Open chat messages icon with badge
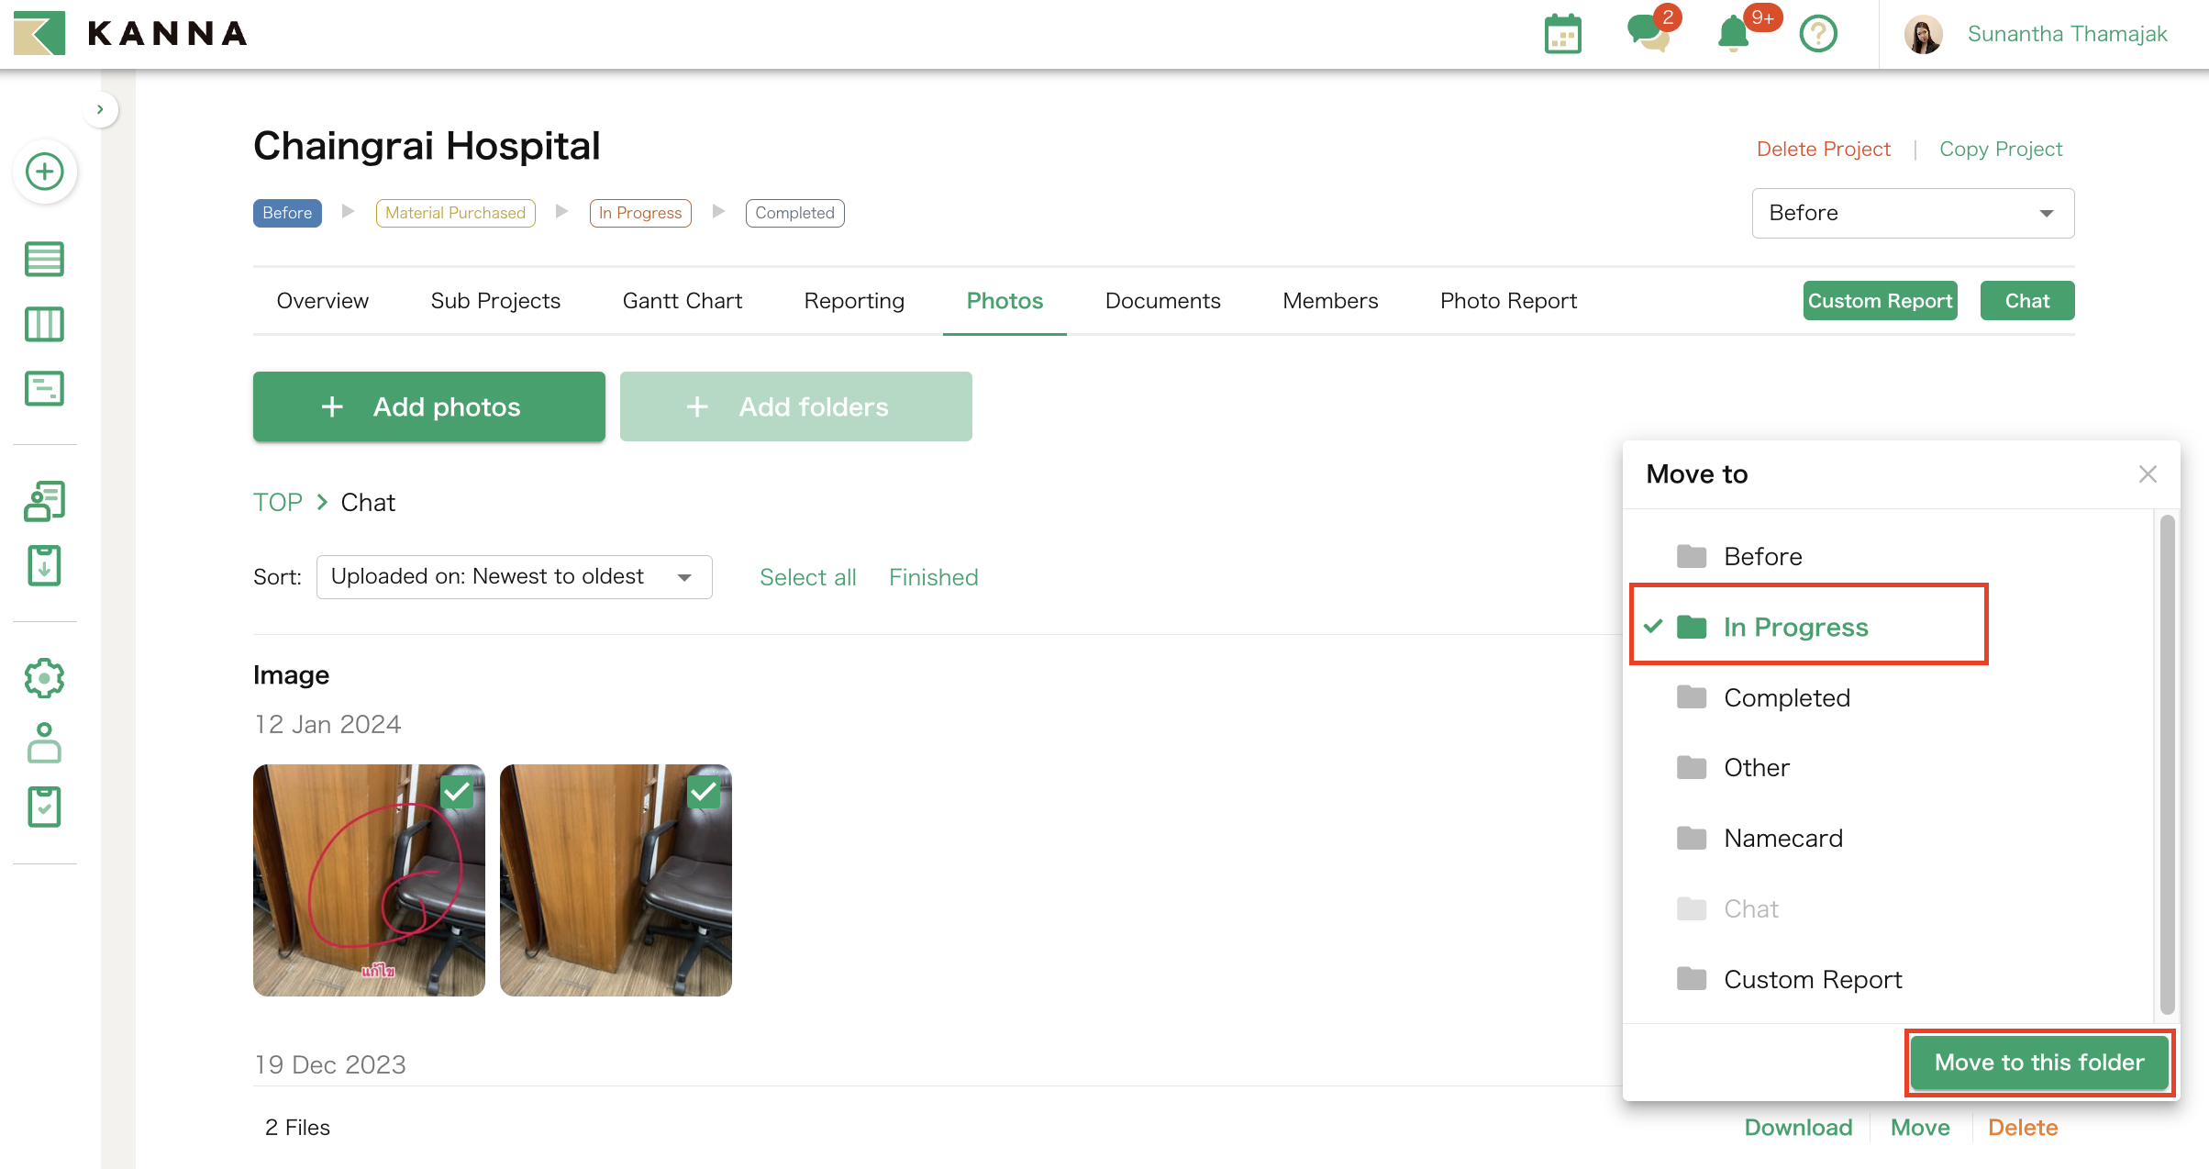 click(1648, 33)
